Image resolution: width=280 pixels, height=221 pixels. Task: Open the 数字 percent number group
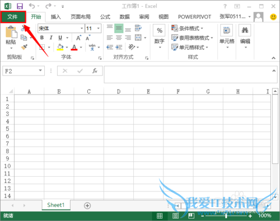(x=159, y=36)
